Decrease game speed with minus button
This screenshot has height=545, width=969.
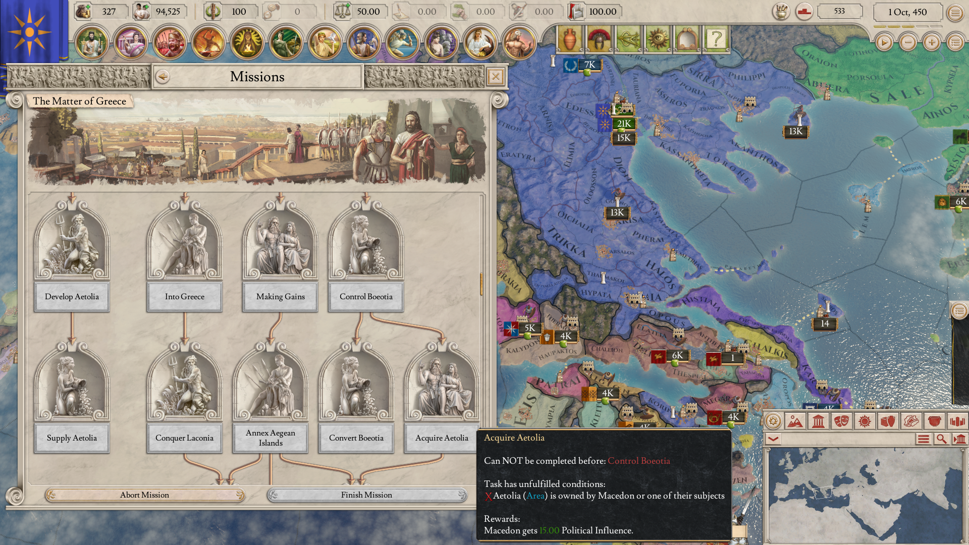point(908,42)
